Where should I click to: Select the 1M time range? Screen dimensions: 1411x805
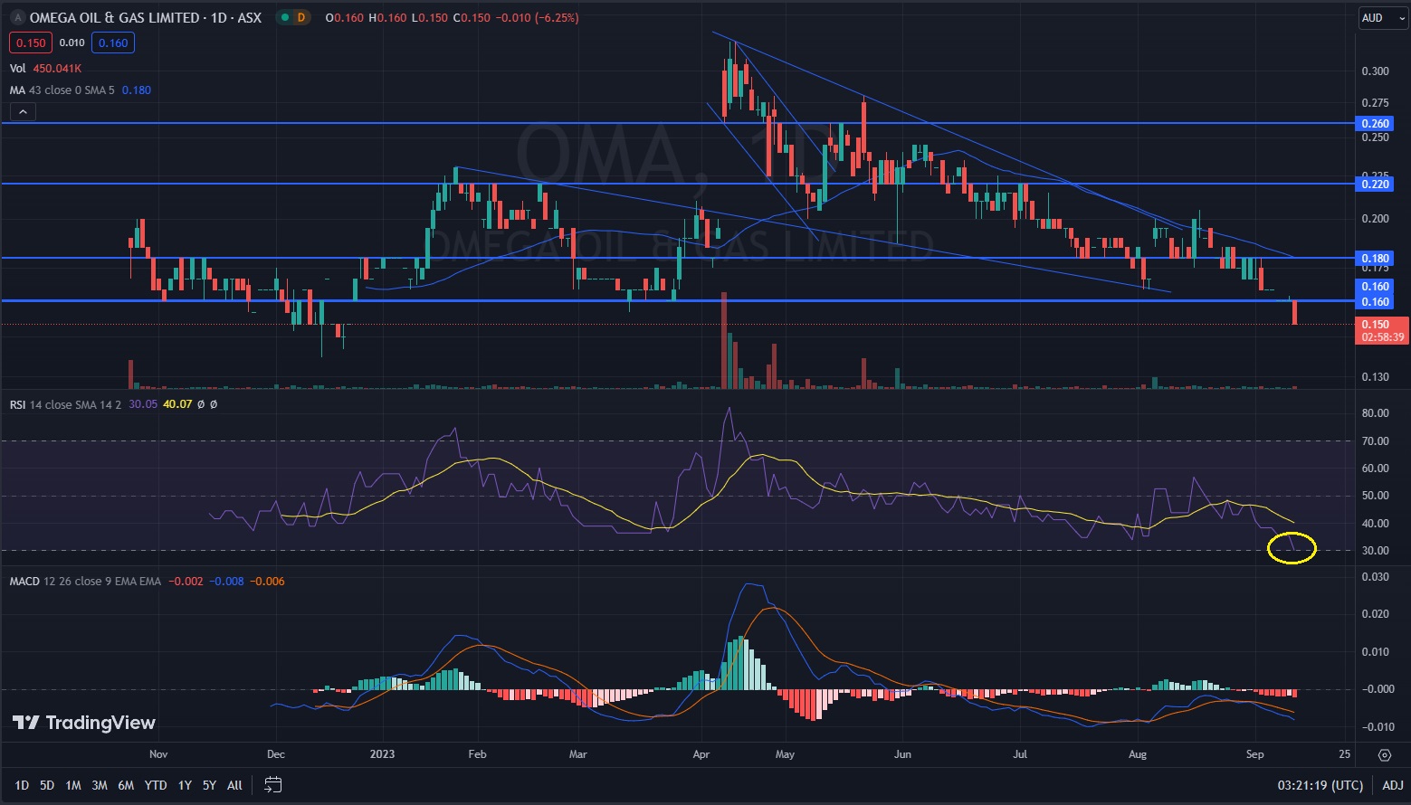[73, 785]
